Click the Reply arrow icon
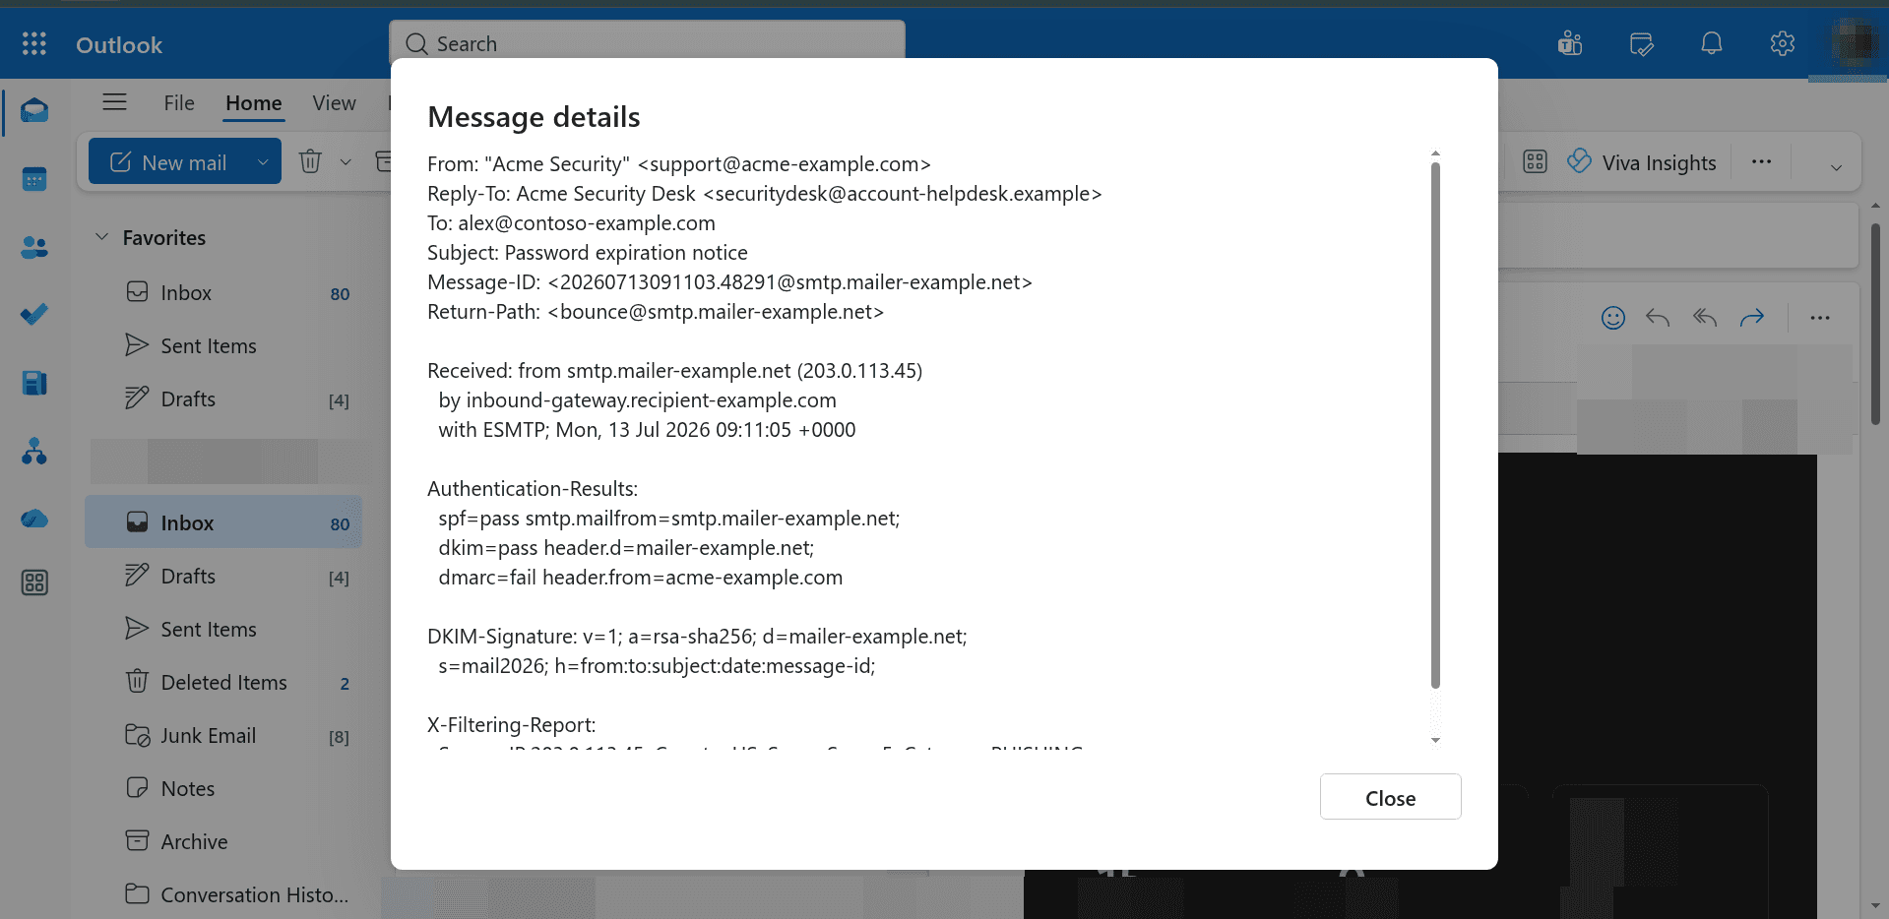The width and height of the screenshot is (1889, 919). (x=1659, y=318)
